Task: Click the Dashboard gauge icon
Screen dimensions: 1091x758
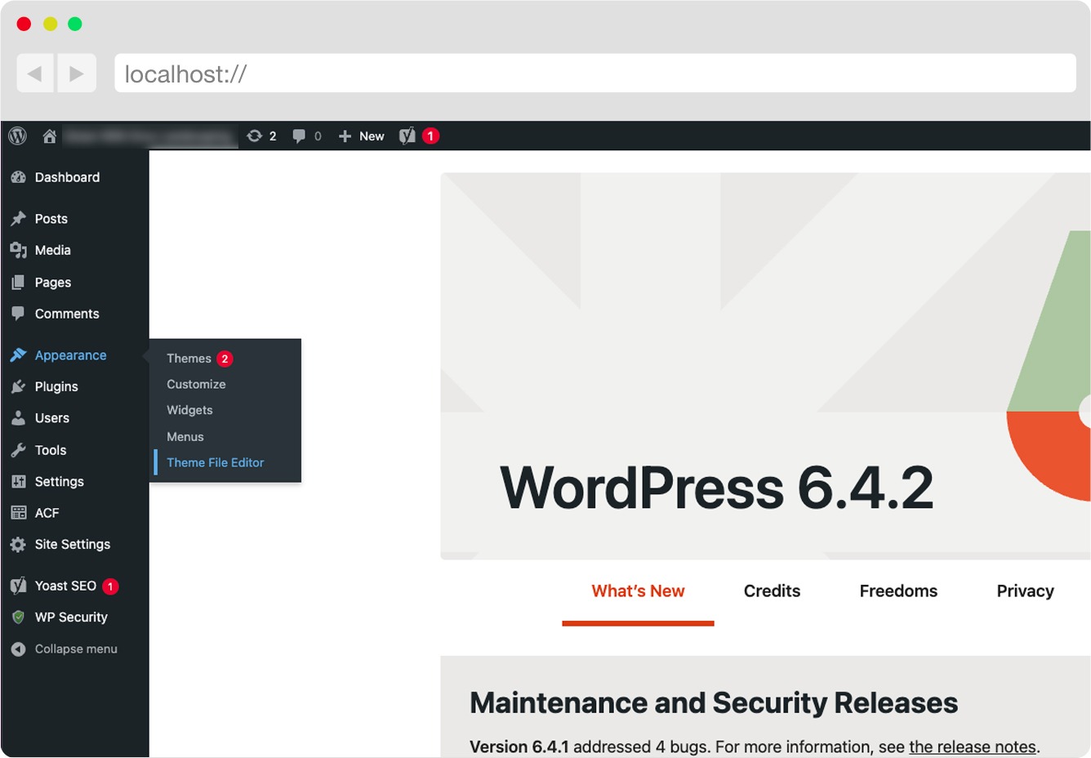Action: pyautogui.click(x=18, y=177)
